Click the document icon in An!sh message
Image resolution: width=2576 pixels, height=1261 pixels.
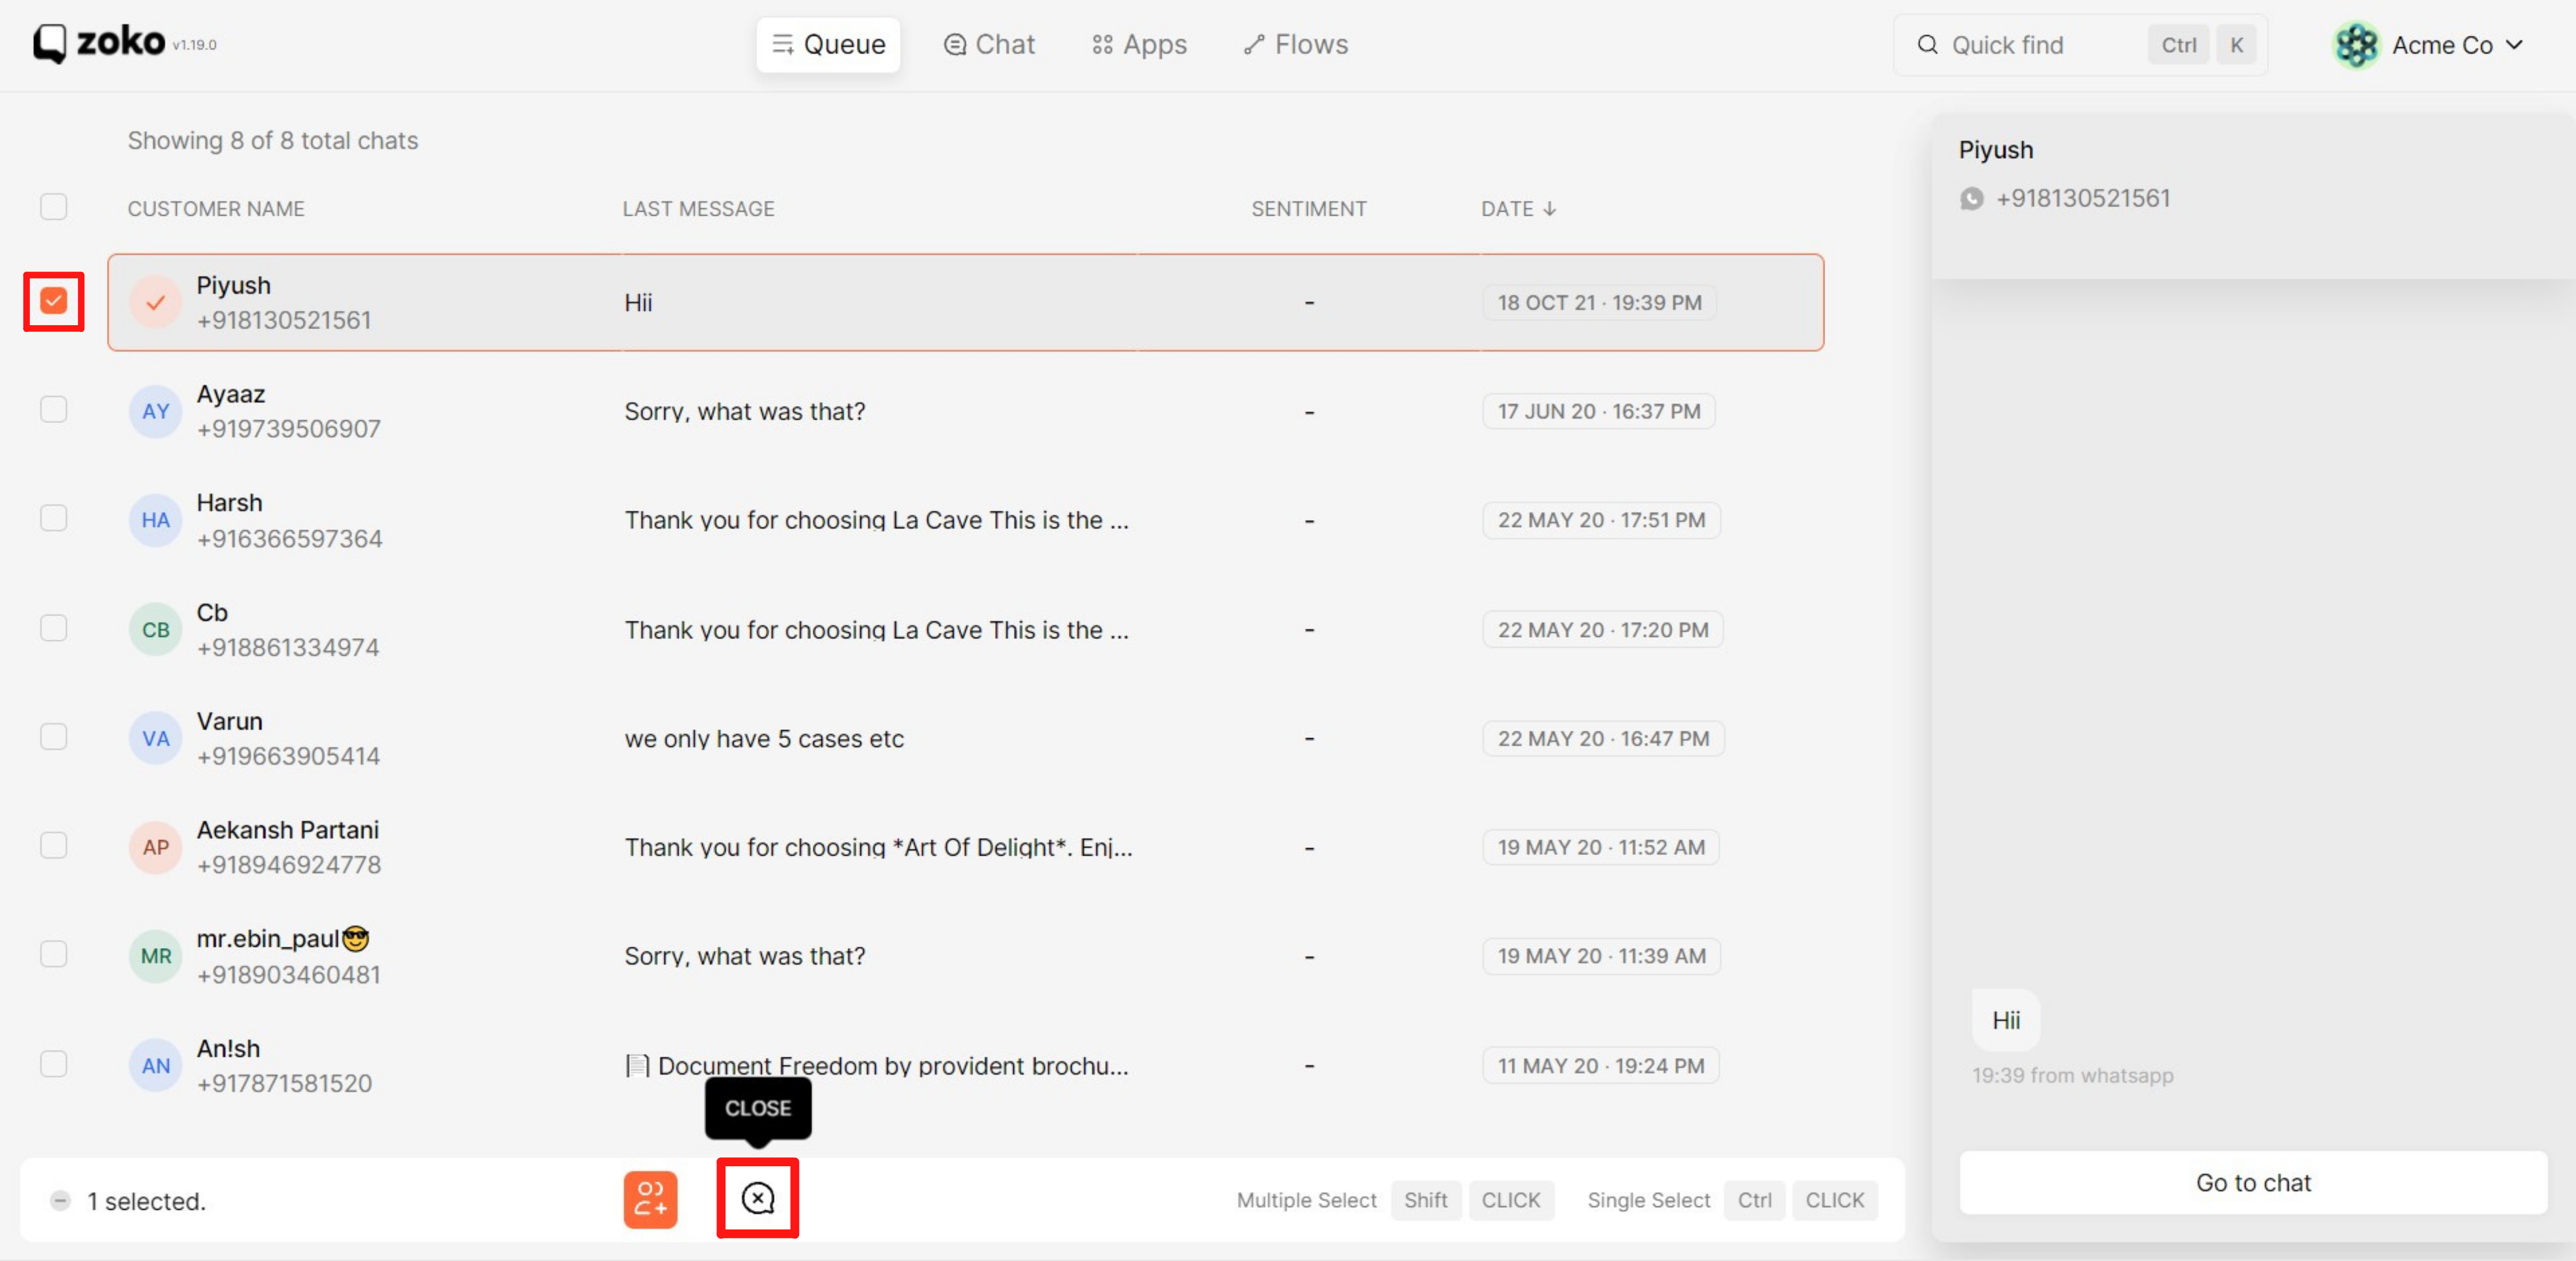tap(637, 1066)
